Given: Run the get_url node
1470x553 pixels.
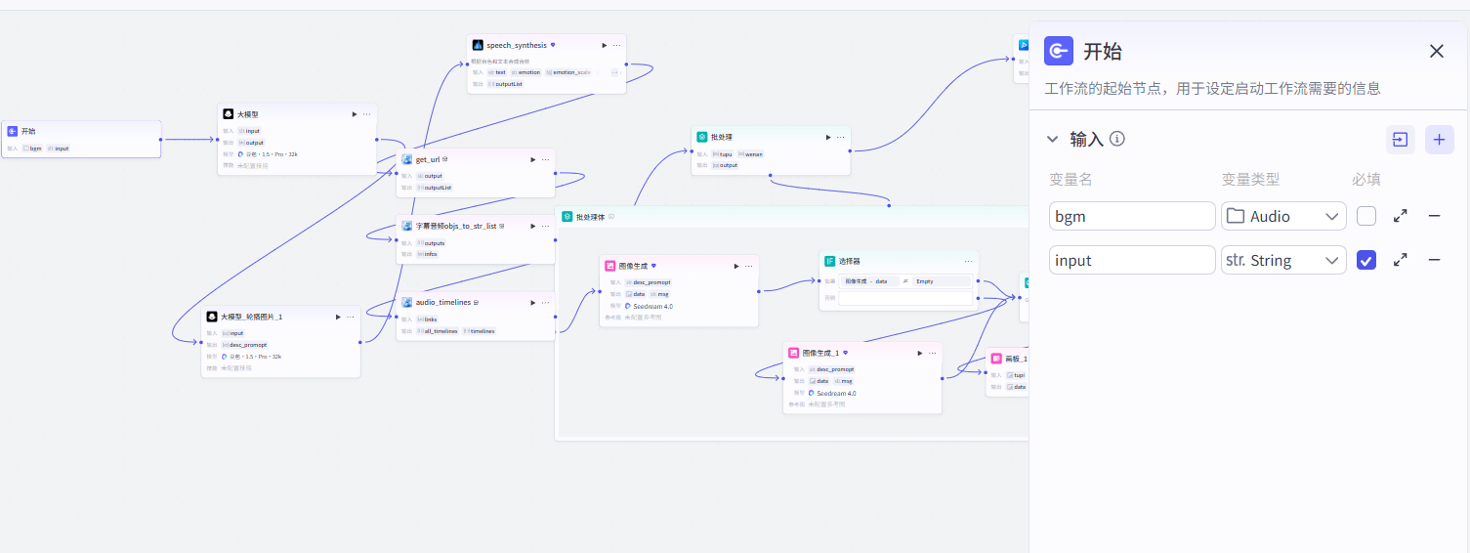Looking at the screenshot, I should point(532,159).
